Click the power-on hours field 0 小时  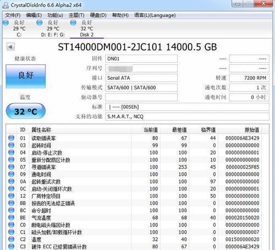click(249, 97)
